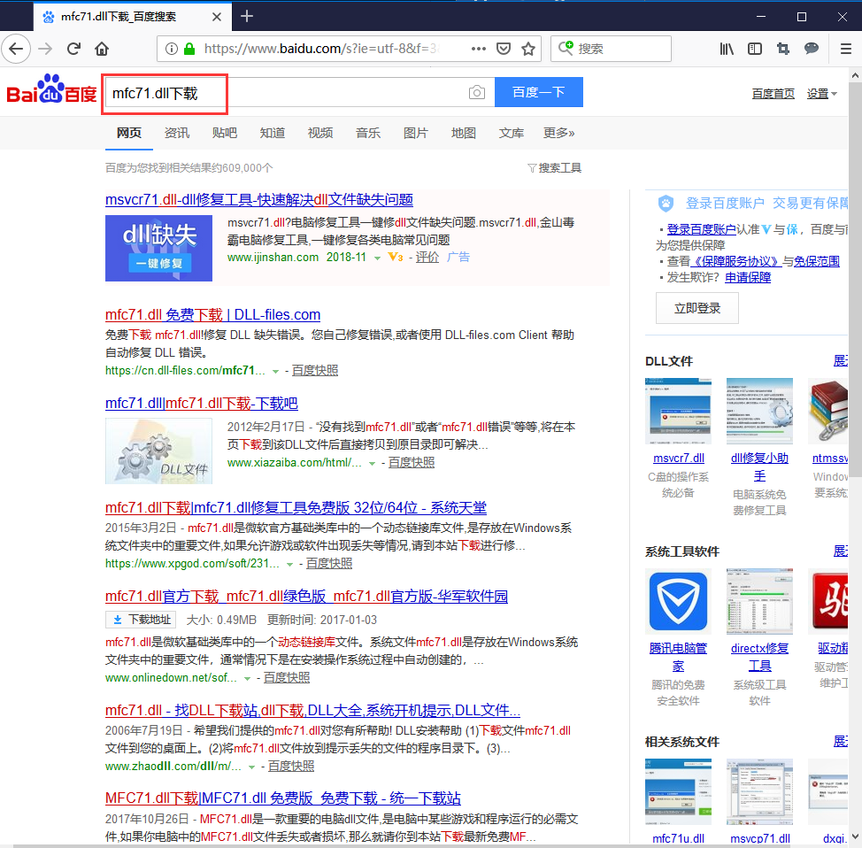The image size is (862, 848).
Task: Expand dropdown arrow beside www.xiazaiba.com URL
Action: coord(373,464)
